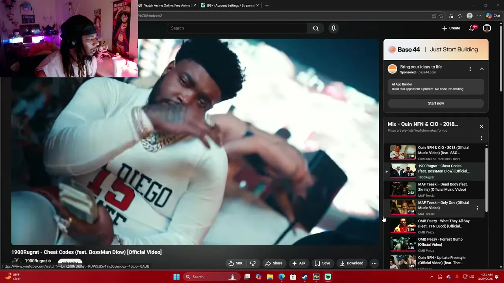Open File Explorer from taskbar
This screenshot has height=283, width=504.
270,277
